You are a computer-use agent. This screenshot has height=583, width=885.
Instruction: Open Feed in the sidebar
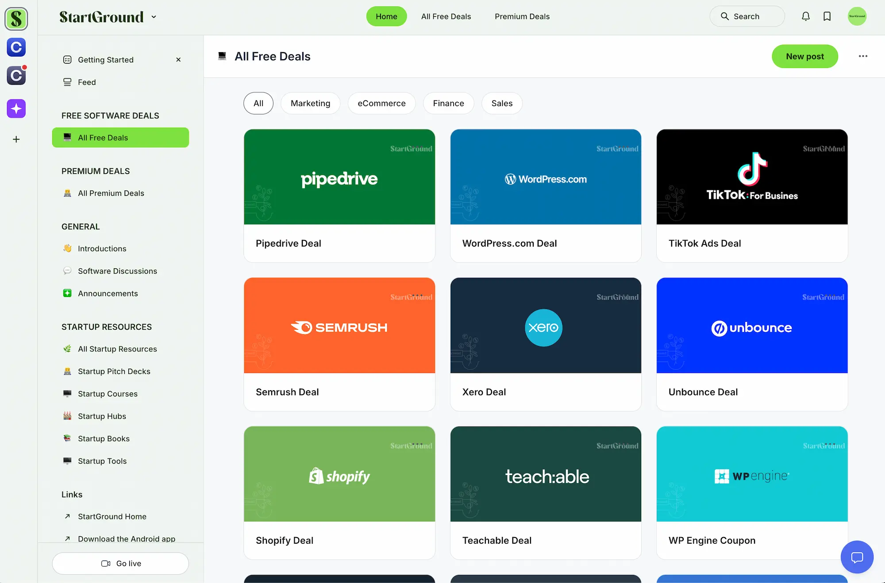pos(120,82)
